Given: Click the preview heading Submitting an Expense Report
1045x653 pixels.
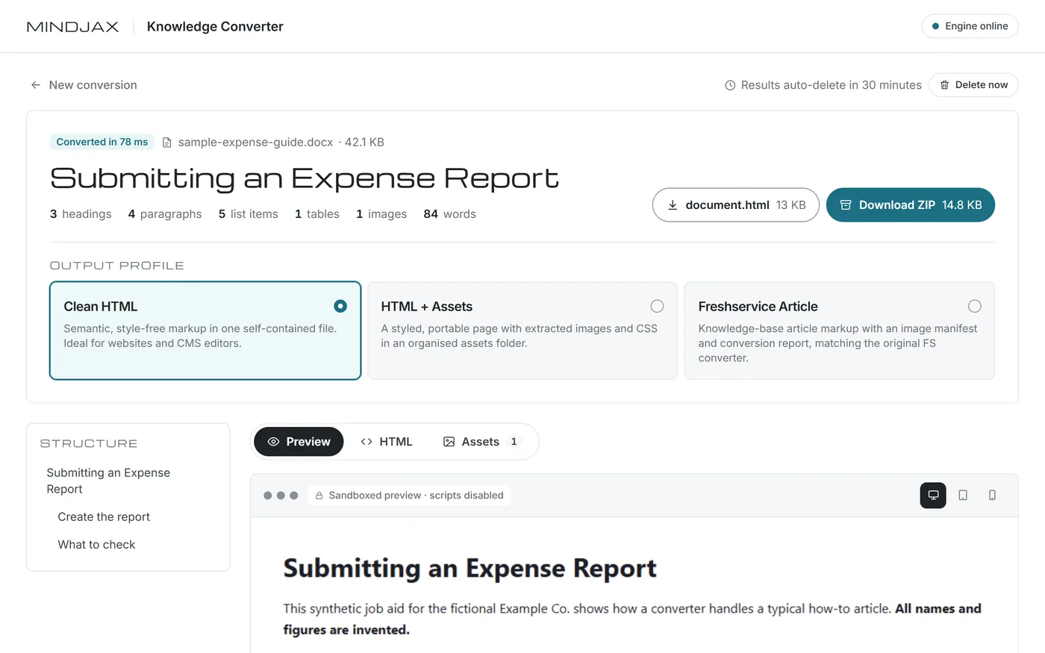Looking at the screenshot, I should pyautogui.click(x=470, y=569).
